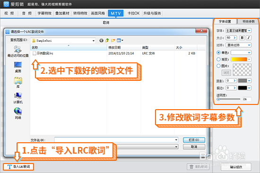Open the shadow color dropdown
The height and width of the screenshot is (173, 260).
click(249, 81)
